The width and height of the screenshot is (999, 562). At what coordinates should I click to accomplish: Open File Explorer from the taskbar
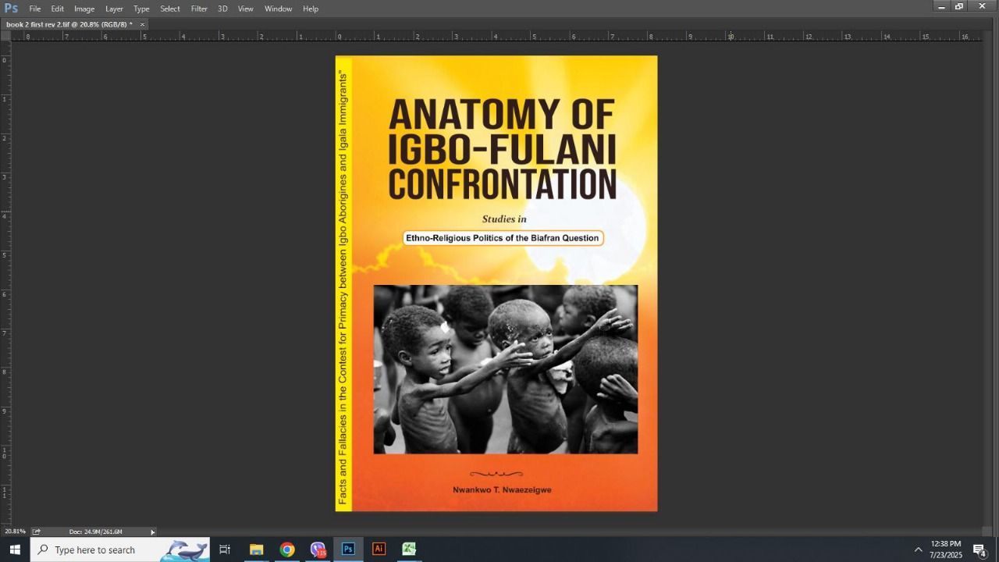(256, 550)
